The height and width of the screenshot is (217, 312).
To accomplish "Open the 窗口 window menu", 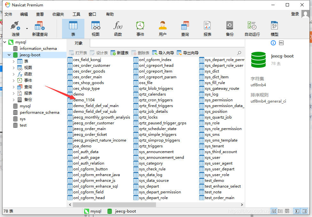I will coord(92,14).
